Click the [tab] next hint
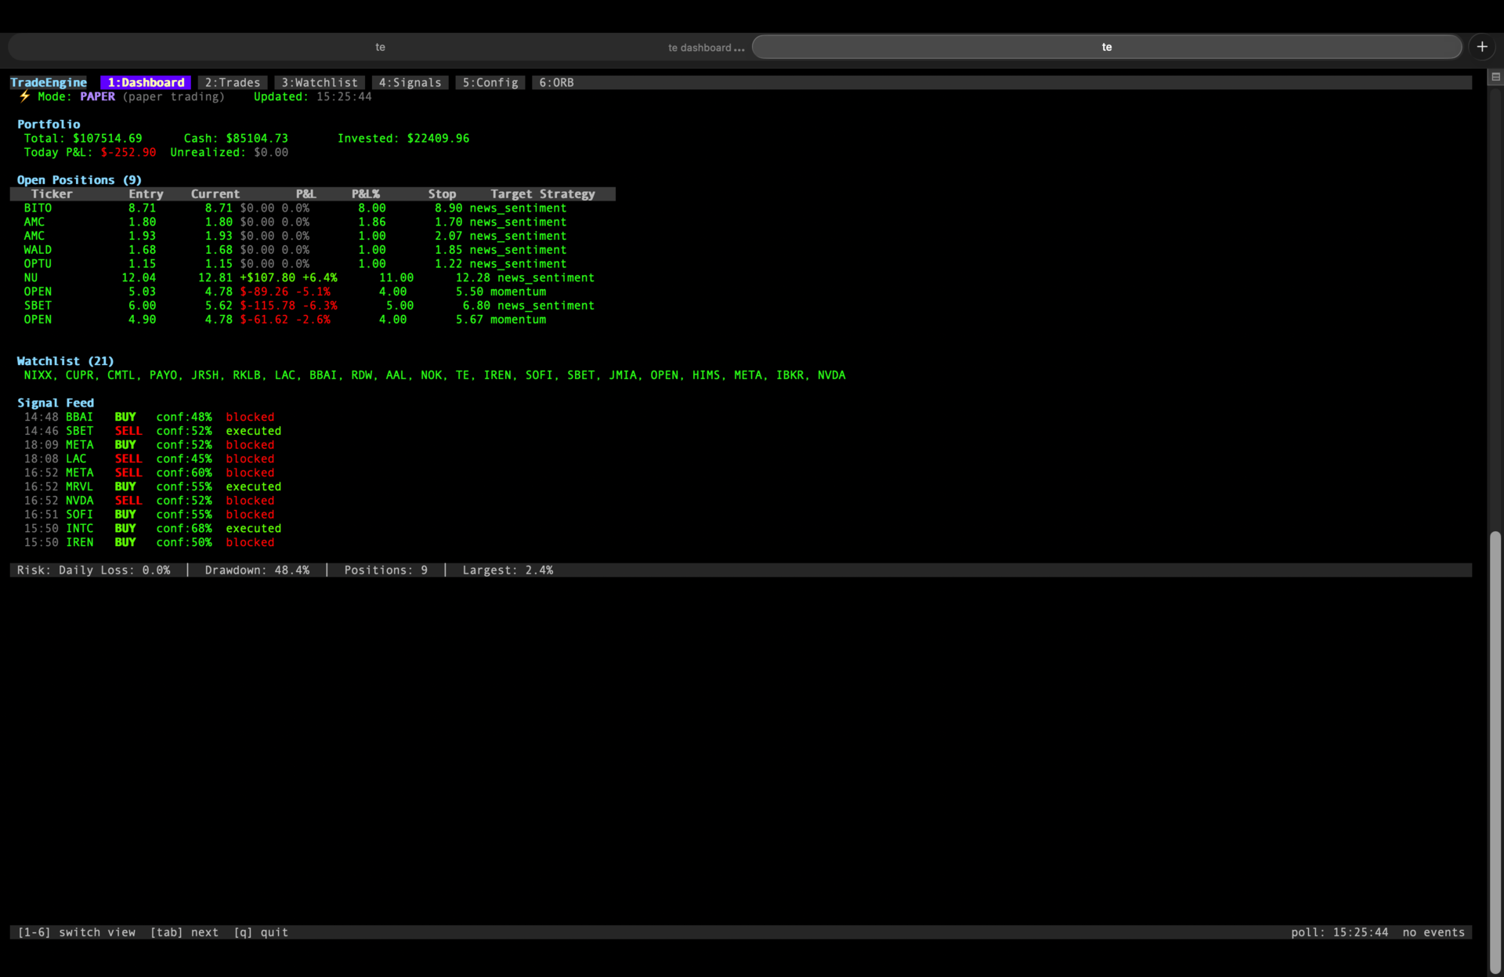1504x977 pixels. click(184, 932)
